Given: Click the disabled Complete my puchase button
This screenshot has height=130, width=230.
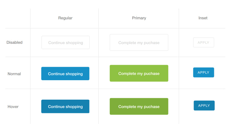Looking at the screenshot, I should click(x=139, y=43).
